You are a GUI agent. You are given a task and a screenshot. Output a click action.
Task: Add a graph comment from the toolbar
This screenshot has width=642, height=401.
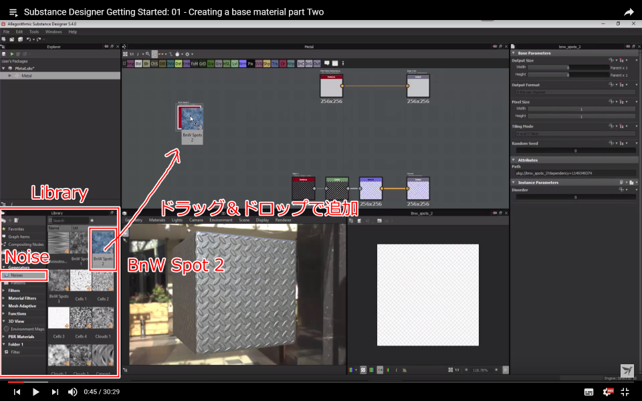[327, 63]
